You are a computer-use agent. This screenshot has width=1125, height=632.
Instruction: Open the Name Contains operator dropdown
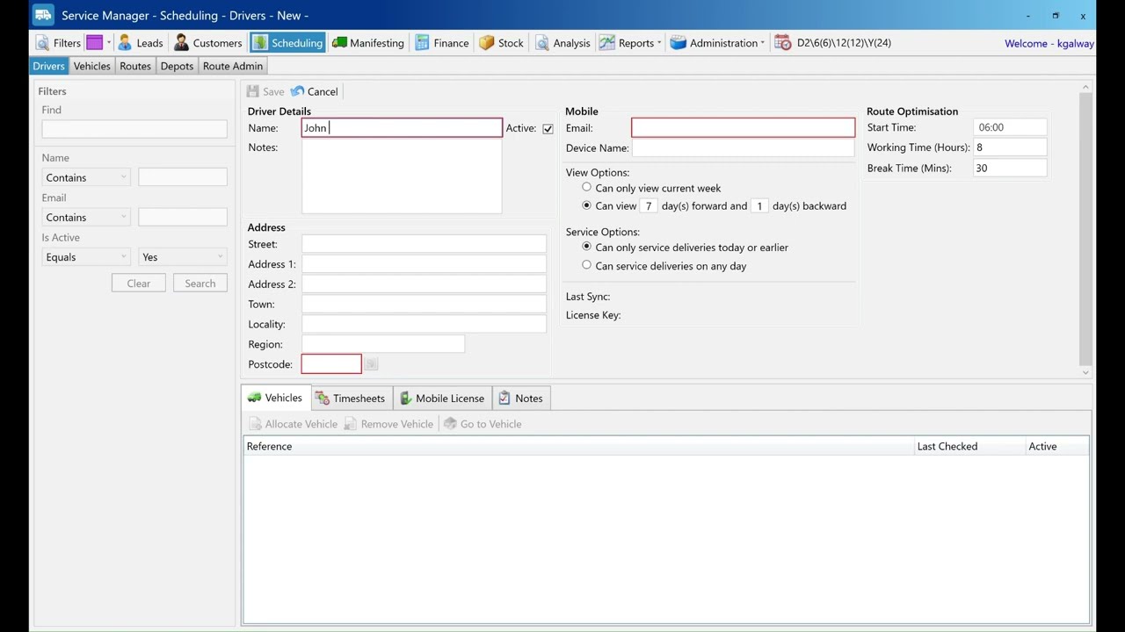click(x=86, y=177)
